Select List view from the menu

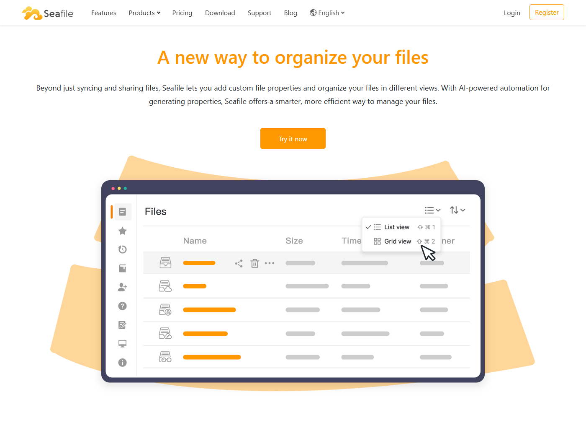pos(401,227)
